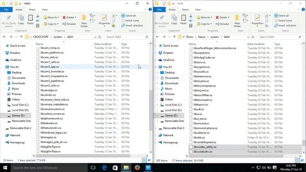Click Pin to Quick access in left window
Image resolution: width=306 pixels, height=172 pixels.
pyautogui.click(x=9, y=21)
